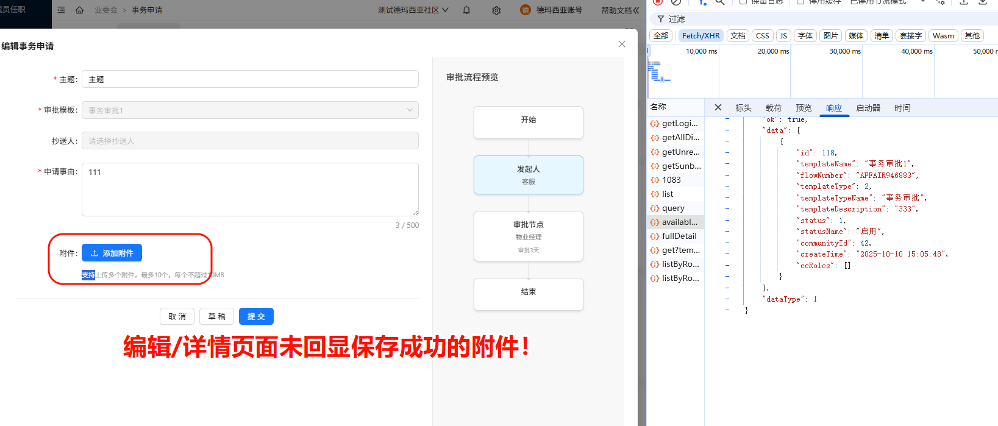Switch to the 时间 tab
Image resolution: width=998 pixels, height=426 pixels.
(902, 108)
